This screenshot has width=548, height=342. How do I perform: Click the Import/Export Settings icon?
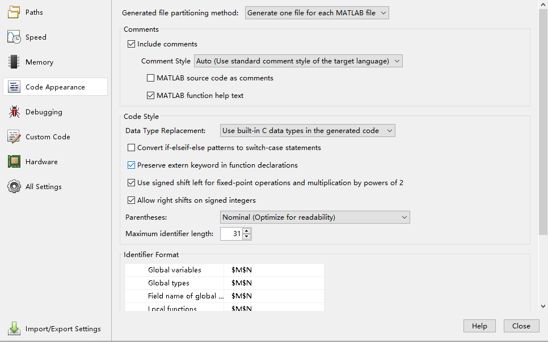pyautogui.click(x=14, y=329)
